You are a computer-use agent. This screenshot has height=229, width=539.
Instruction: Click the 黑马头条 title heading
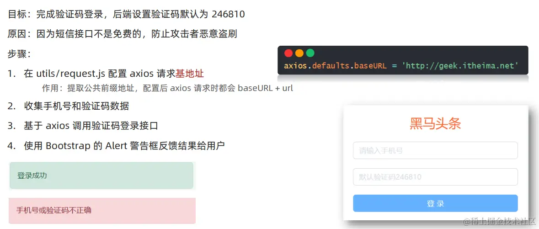click(435, 123)
